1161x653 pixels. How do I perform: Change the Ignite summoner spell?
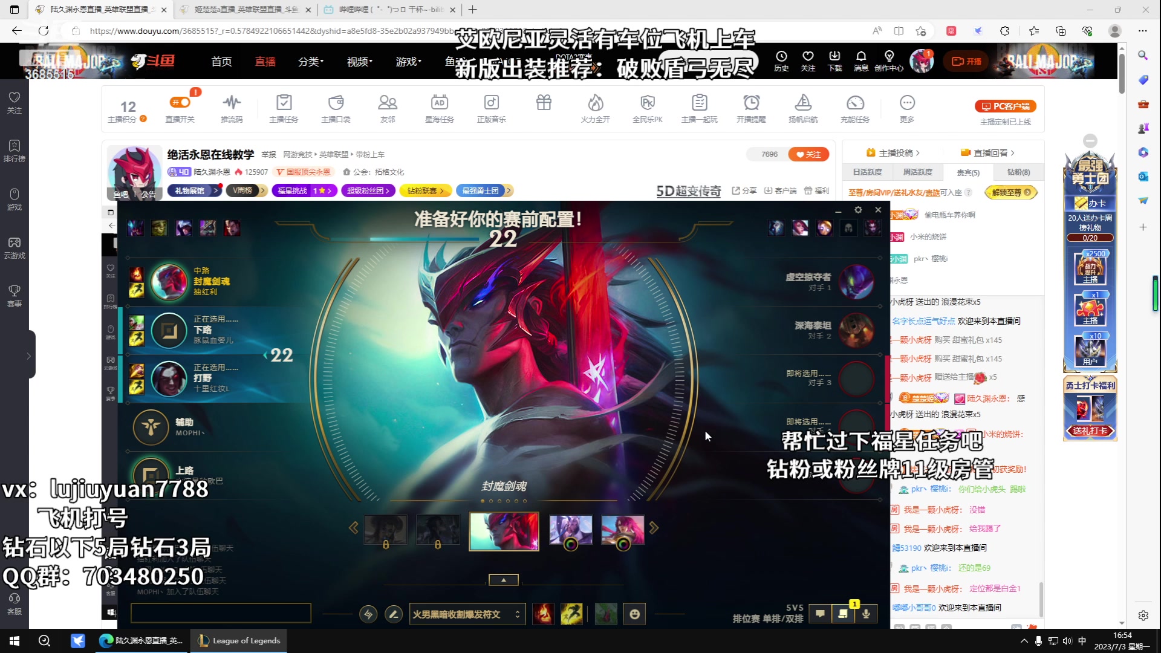pyautogui.click(x=542, y=614)
